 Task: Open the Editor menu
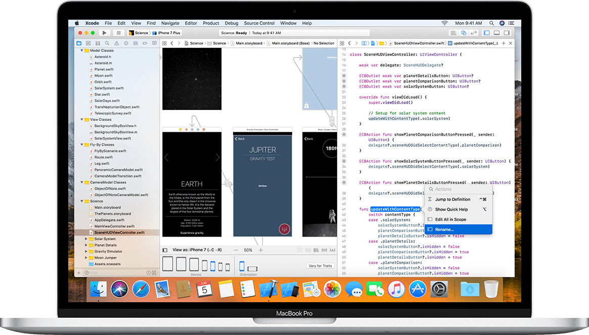191,23
